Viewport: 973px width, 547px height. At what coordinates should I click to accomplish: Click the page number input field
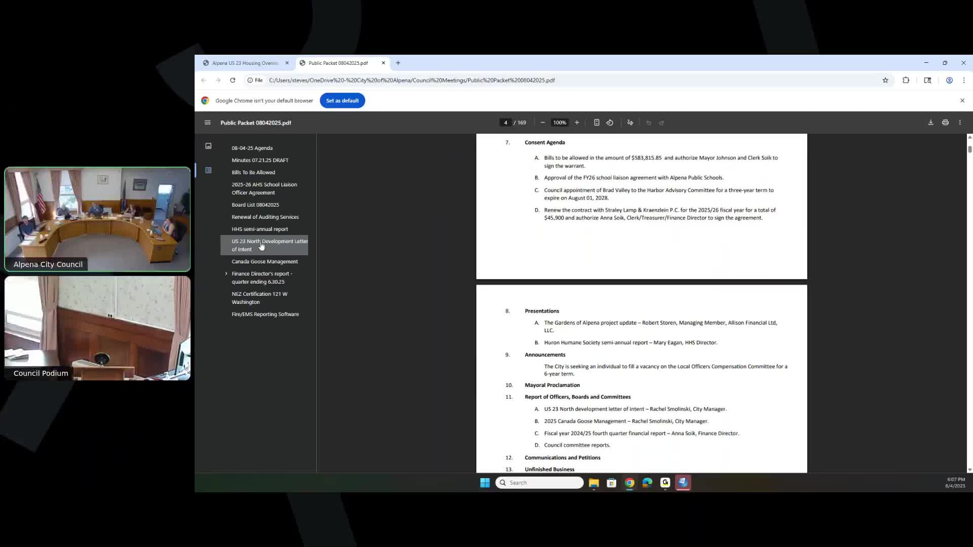tap(505, 123)
